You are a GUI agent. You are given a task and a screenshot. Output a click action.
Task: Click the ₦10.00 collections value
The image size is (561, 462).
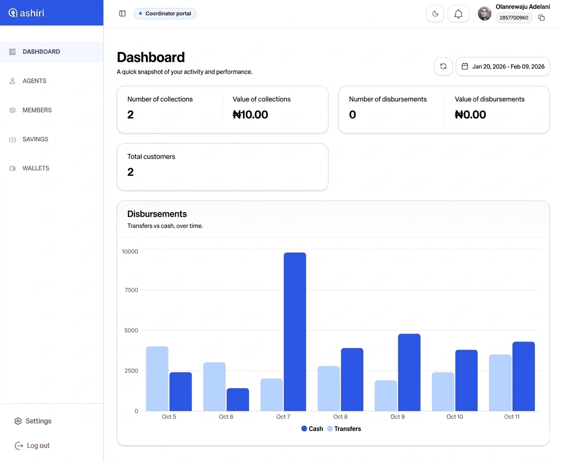pyautogui.click(x=250, y=115)
